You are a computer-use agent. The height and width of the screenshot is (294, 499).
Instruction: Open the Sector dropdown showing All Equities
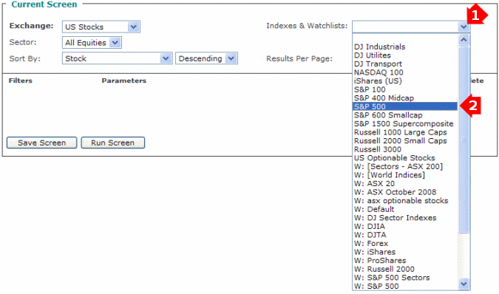pos(92,43)
